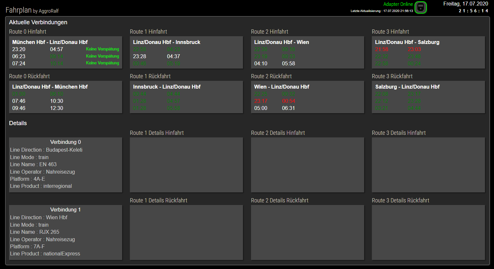
Task: Open the München Hbf - Linz/Donau Hbf title
Action: 50,42
